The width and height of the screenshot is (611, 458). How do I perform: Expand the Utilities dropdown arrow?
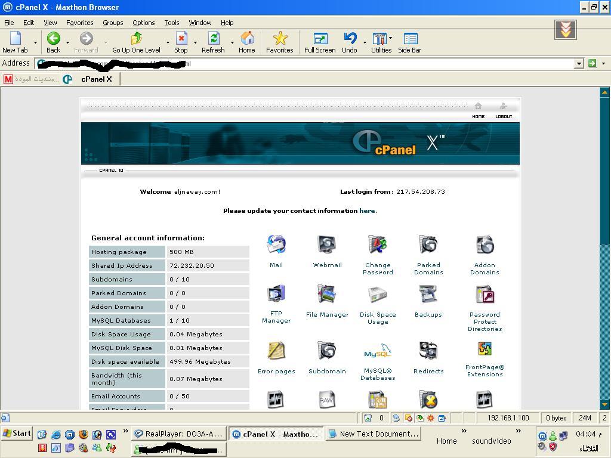(391, 38)
